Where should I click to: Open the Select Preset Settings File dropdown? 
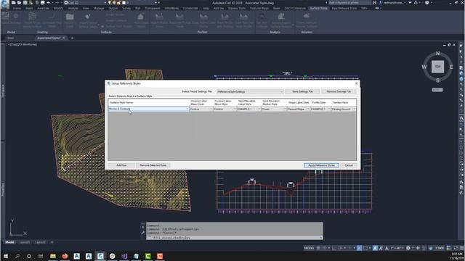coord(250,92)
